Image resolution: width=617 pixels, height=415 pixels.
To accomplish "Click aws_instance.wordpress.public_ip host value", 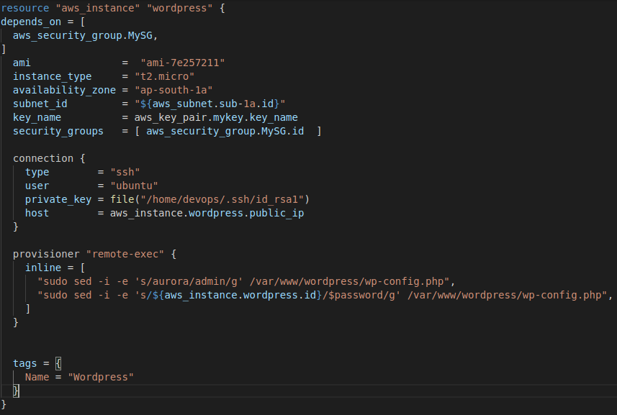I will [x=207, y=214].
